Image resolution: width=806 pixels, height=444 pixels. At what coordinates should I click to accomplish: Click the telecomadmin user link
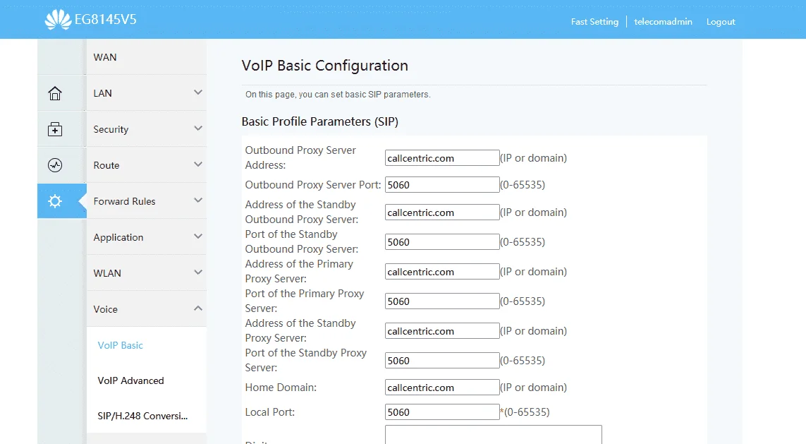click(x=663, y=22)
